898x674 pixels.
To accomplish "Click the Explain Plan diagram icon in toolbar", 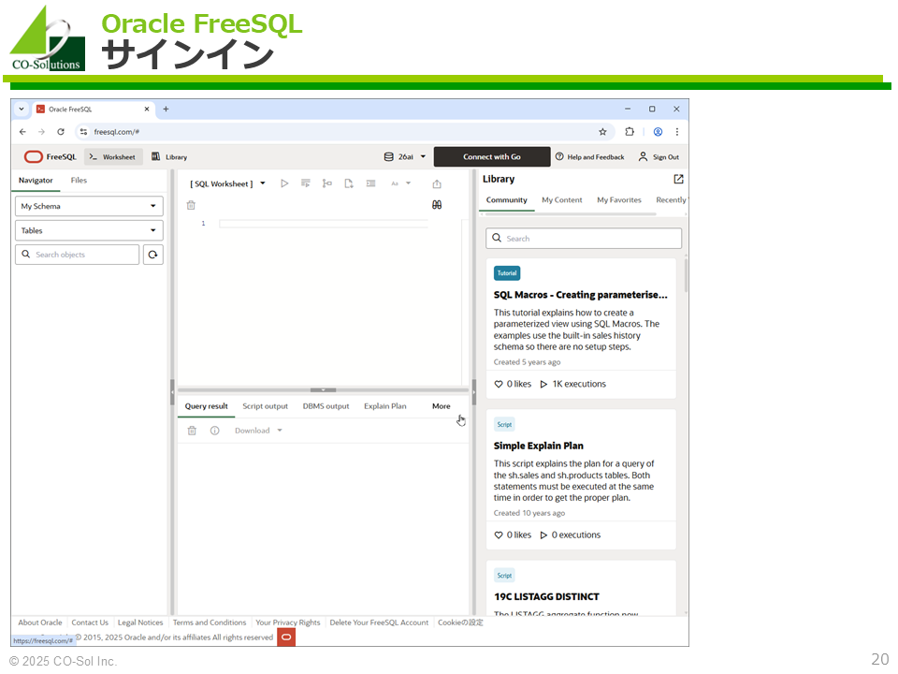I will (326, 183).
